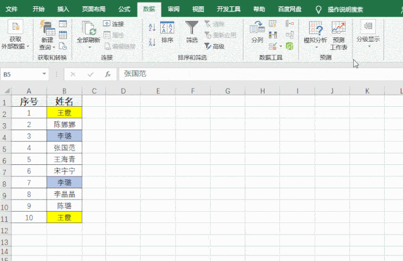
Task: Click the Flash Fill icon
Action: [272, 24]
